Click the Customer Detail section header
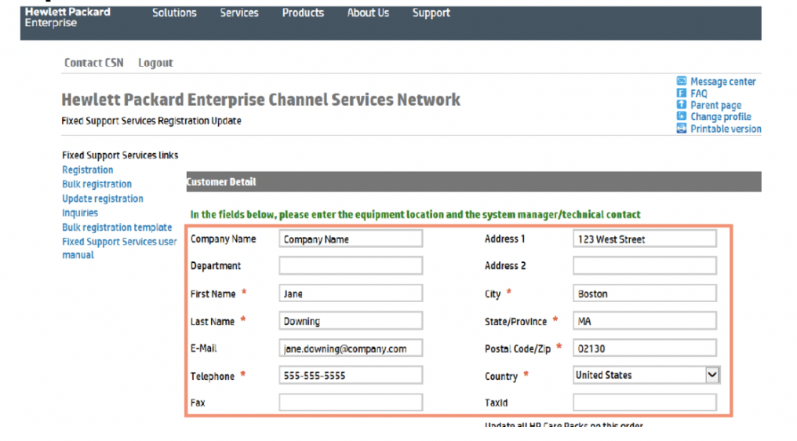 pos(474,181)
